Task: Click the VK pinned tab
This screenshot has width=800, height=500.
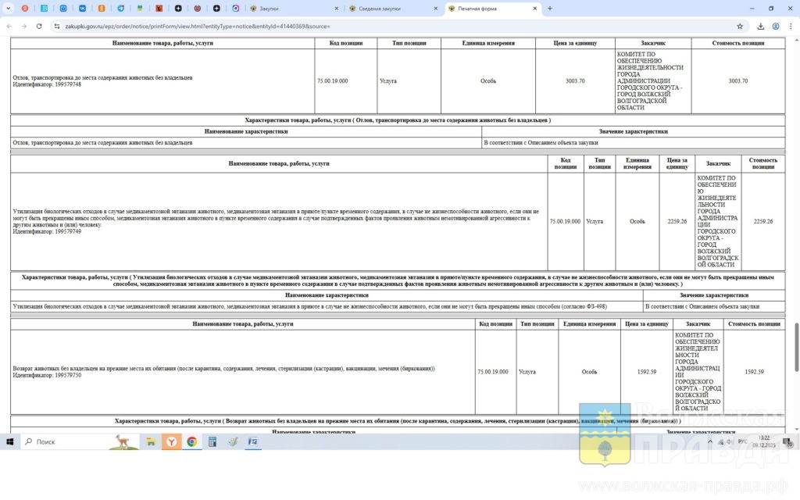Action: (82, 9)
